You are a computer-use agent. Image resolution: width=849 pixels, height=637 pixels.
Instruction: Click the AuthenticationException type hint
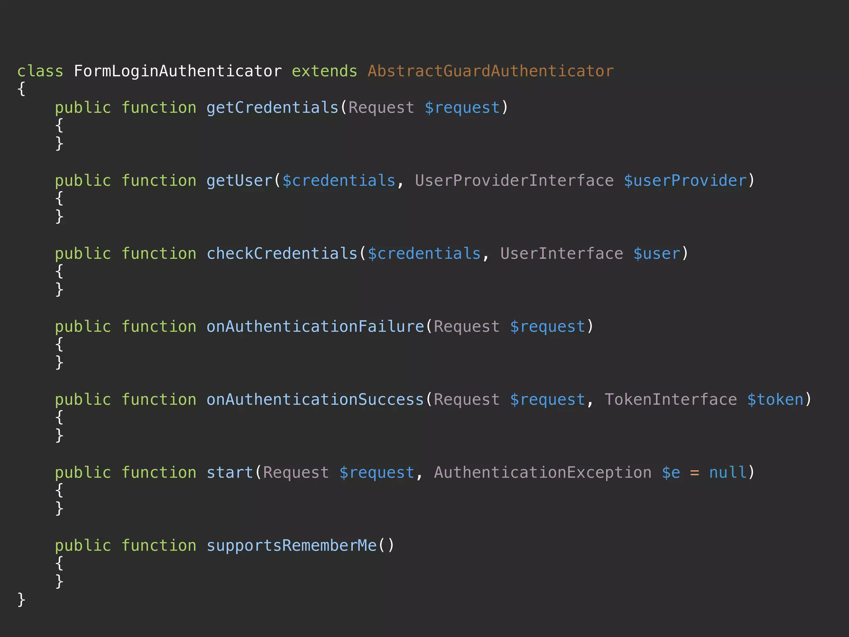543,472
